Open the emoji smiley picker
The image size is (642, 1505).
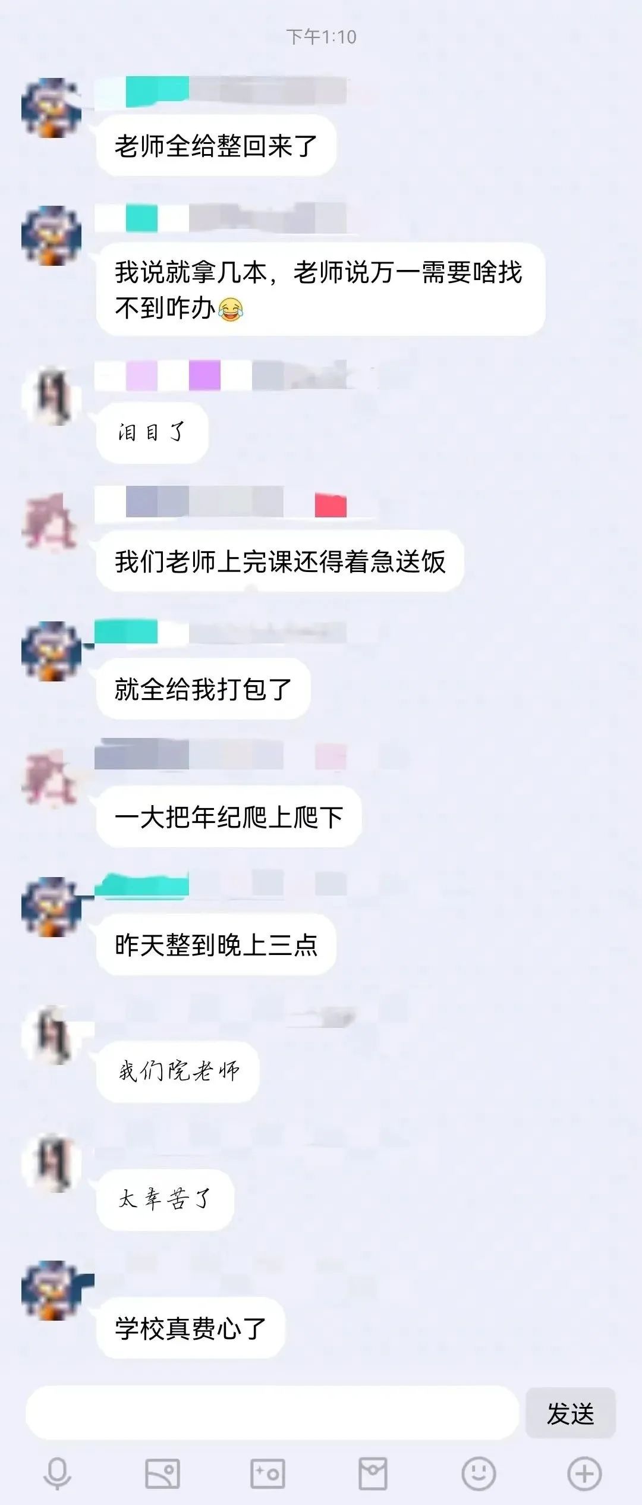(479, 1473)
